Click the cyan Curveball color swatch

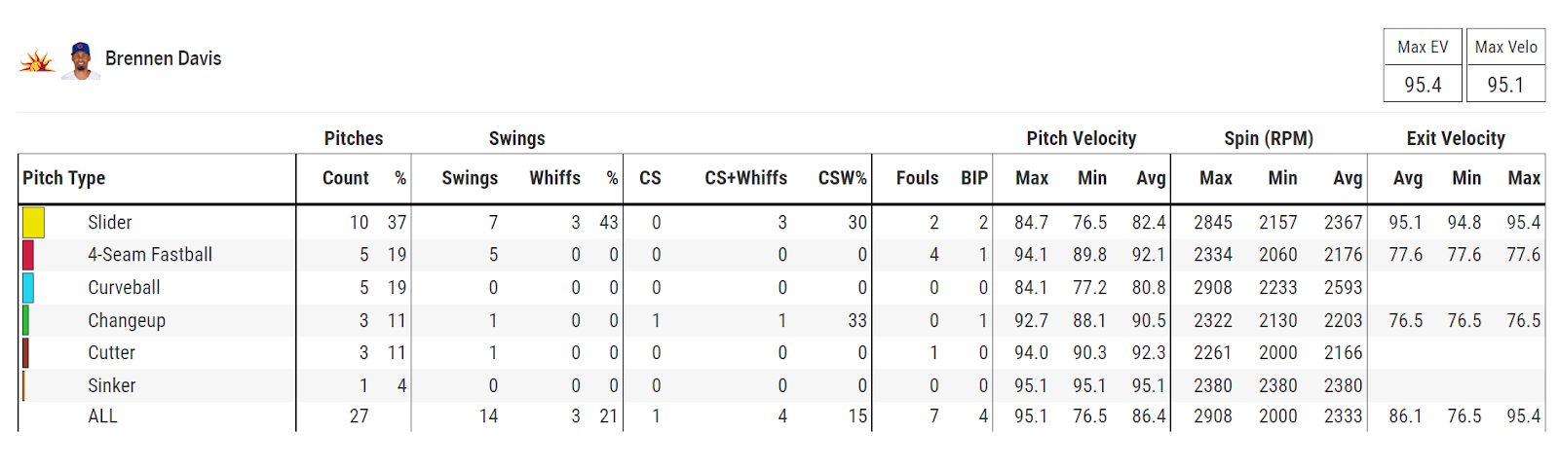click(x=28, y=288)
